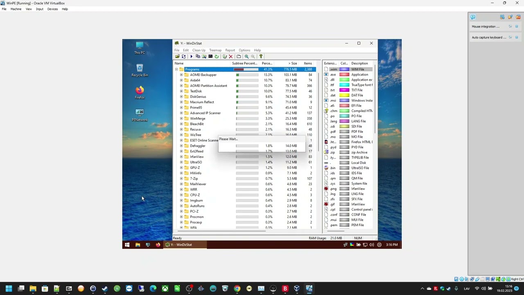
Task: Expand the HWinfo folder node
Action: click(181, 173)
